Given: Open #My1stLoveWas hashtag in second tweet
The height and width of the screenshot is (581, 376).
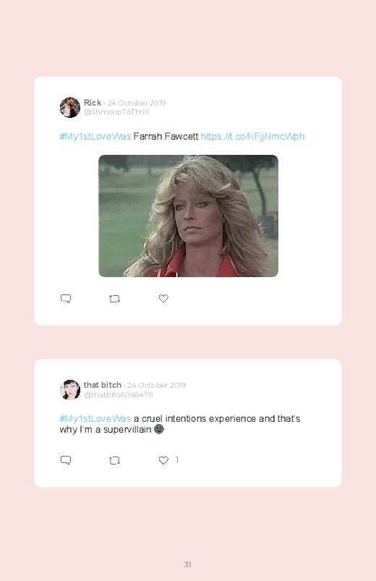Looking at the screenshot, I should click(95, 419).
